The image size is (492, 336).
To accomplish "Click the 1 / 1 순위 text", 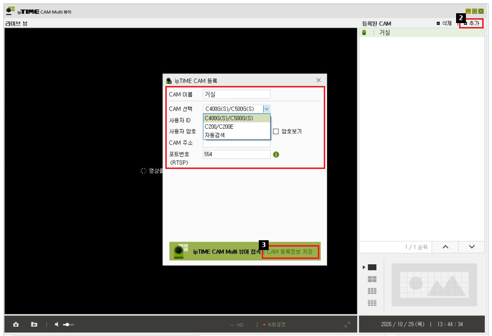I will 416,247.
